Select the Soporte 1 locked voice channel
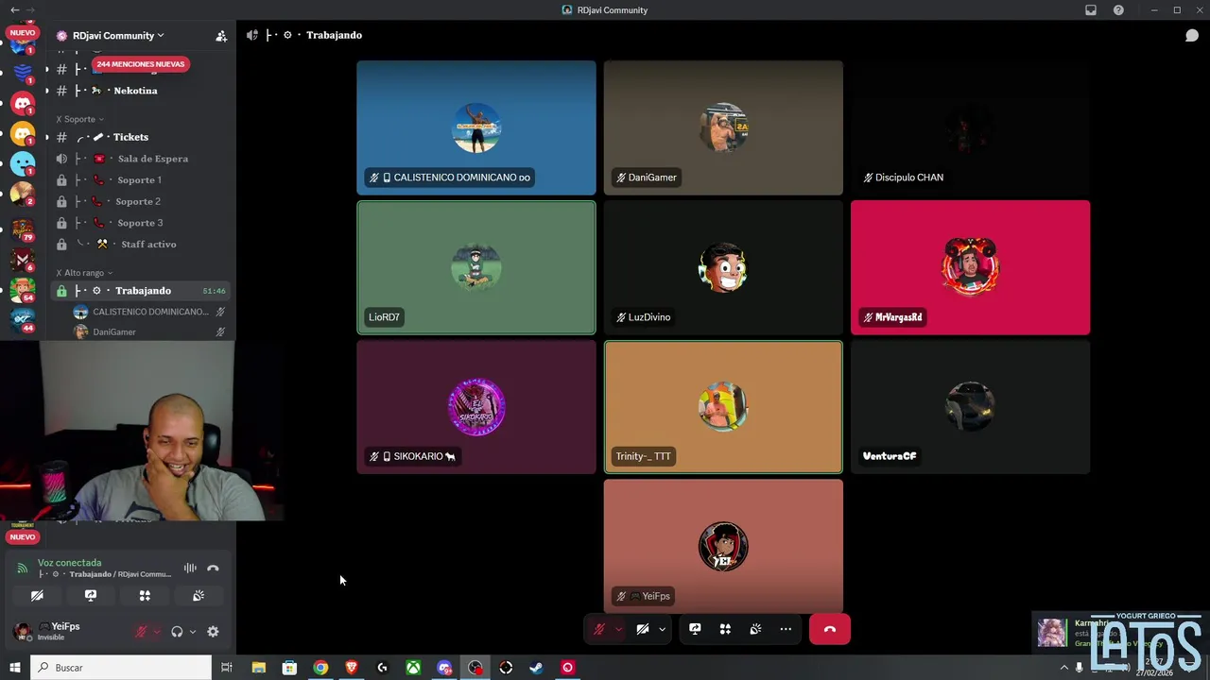Image resolution: width=1210 pixels, height=680 pixels. [x=142, y=180]
